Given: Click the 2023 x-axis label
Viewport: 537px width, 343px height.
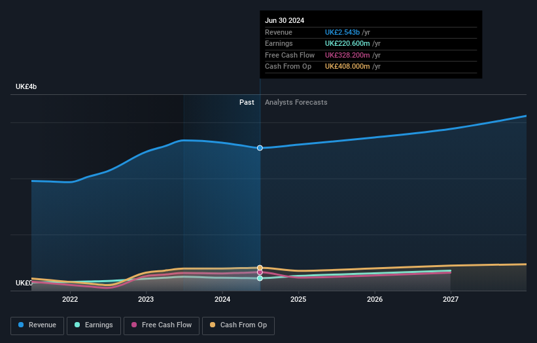Looking at the screenshot, I should click(x=146, y=300).
